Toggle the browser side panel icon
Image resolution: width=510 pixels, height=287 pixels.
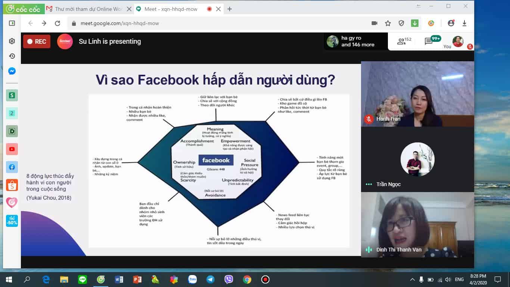[x=12, y=23]
